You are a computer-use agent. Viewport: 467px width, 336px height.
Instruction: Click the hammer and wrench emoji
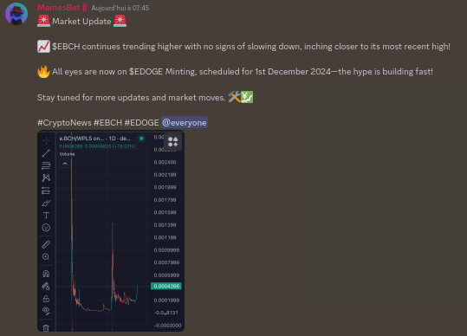[x=234, y=97]
